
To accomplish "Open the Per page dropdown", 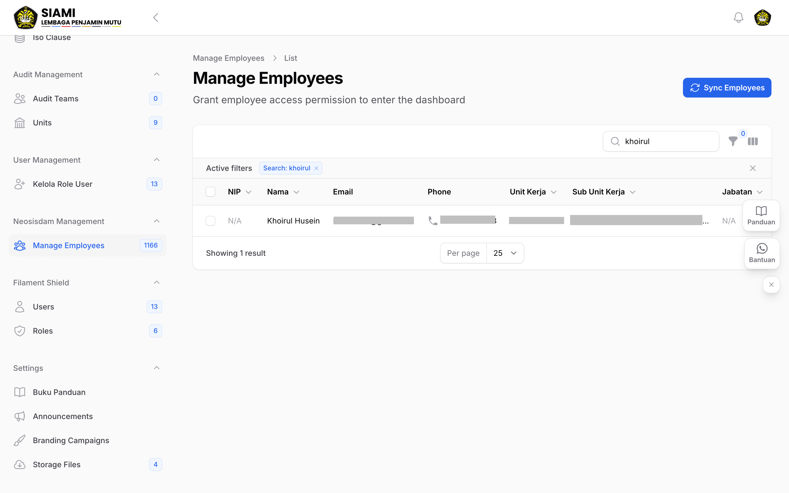I will tap(505, 253).
